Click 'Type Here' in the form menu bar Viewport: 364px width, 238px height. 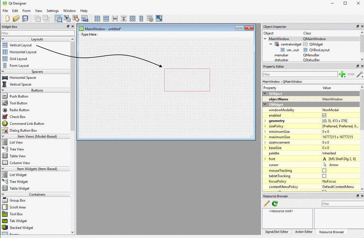point(89,34)
